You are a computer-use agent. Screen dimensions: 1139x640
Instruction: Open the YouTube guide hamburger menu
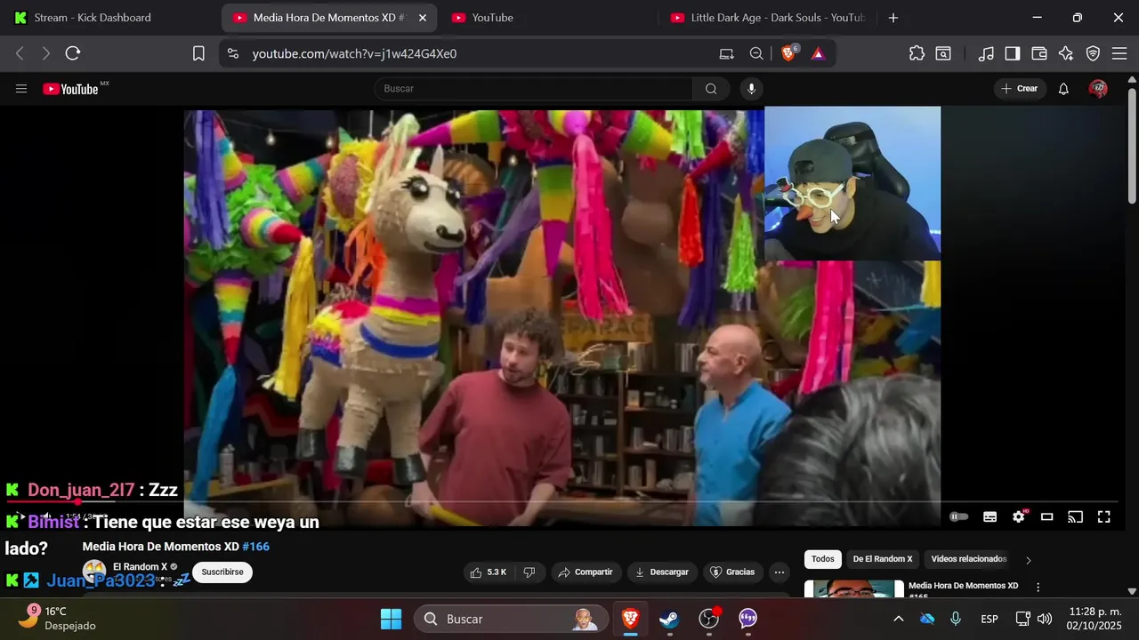[21, 89]
